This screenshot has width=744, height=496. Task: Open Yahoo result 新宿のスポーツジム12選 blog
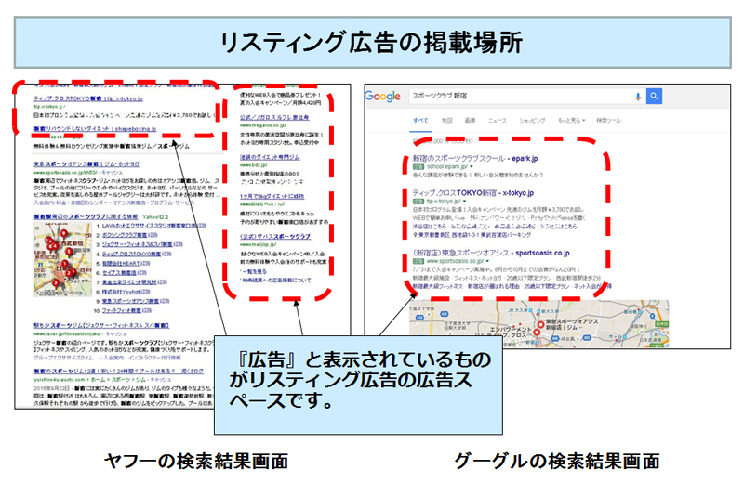(x=118, y=371)
